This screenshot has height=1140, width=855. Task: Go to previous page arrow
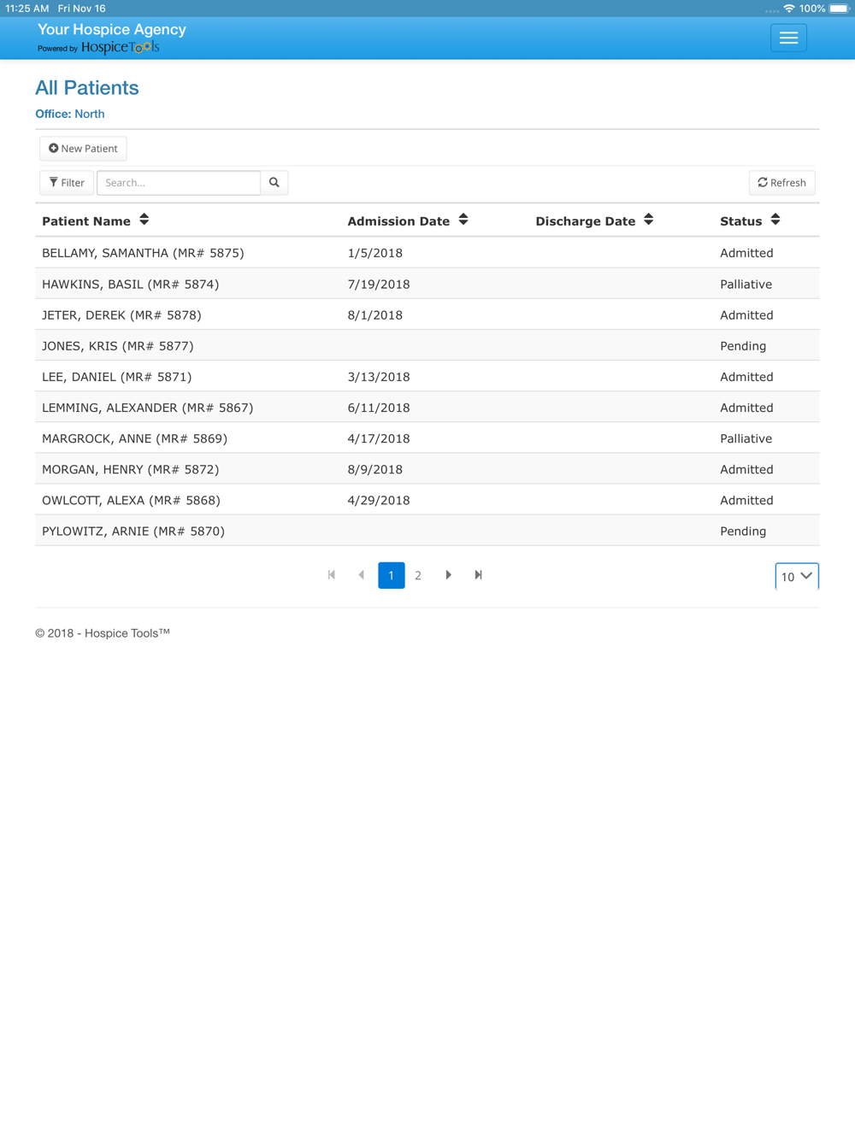pyautogui.click(x=362, y=575)
